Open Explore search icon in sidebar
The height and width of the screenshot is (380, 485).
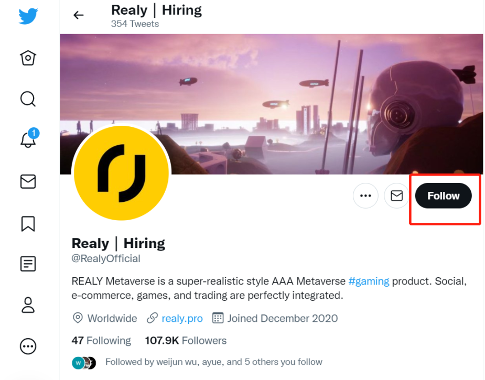(28, 99)
